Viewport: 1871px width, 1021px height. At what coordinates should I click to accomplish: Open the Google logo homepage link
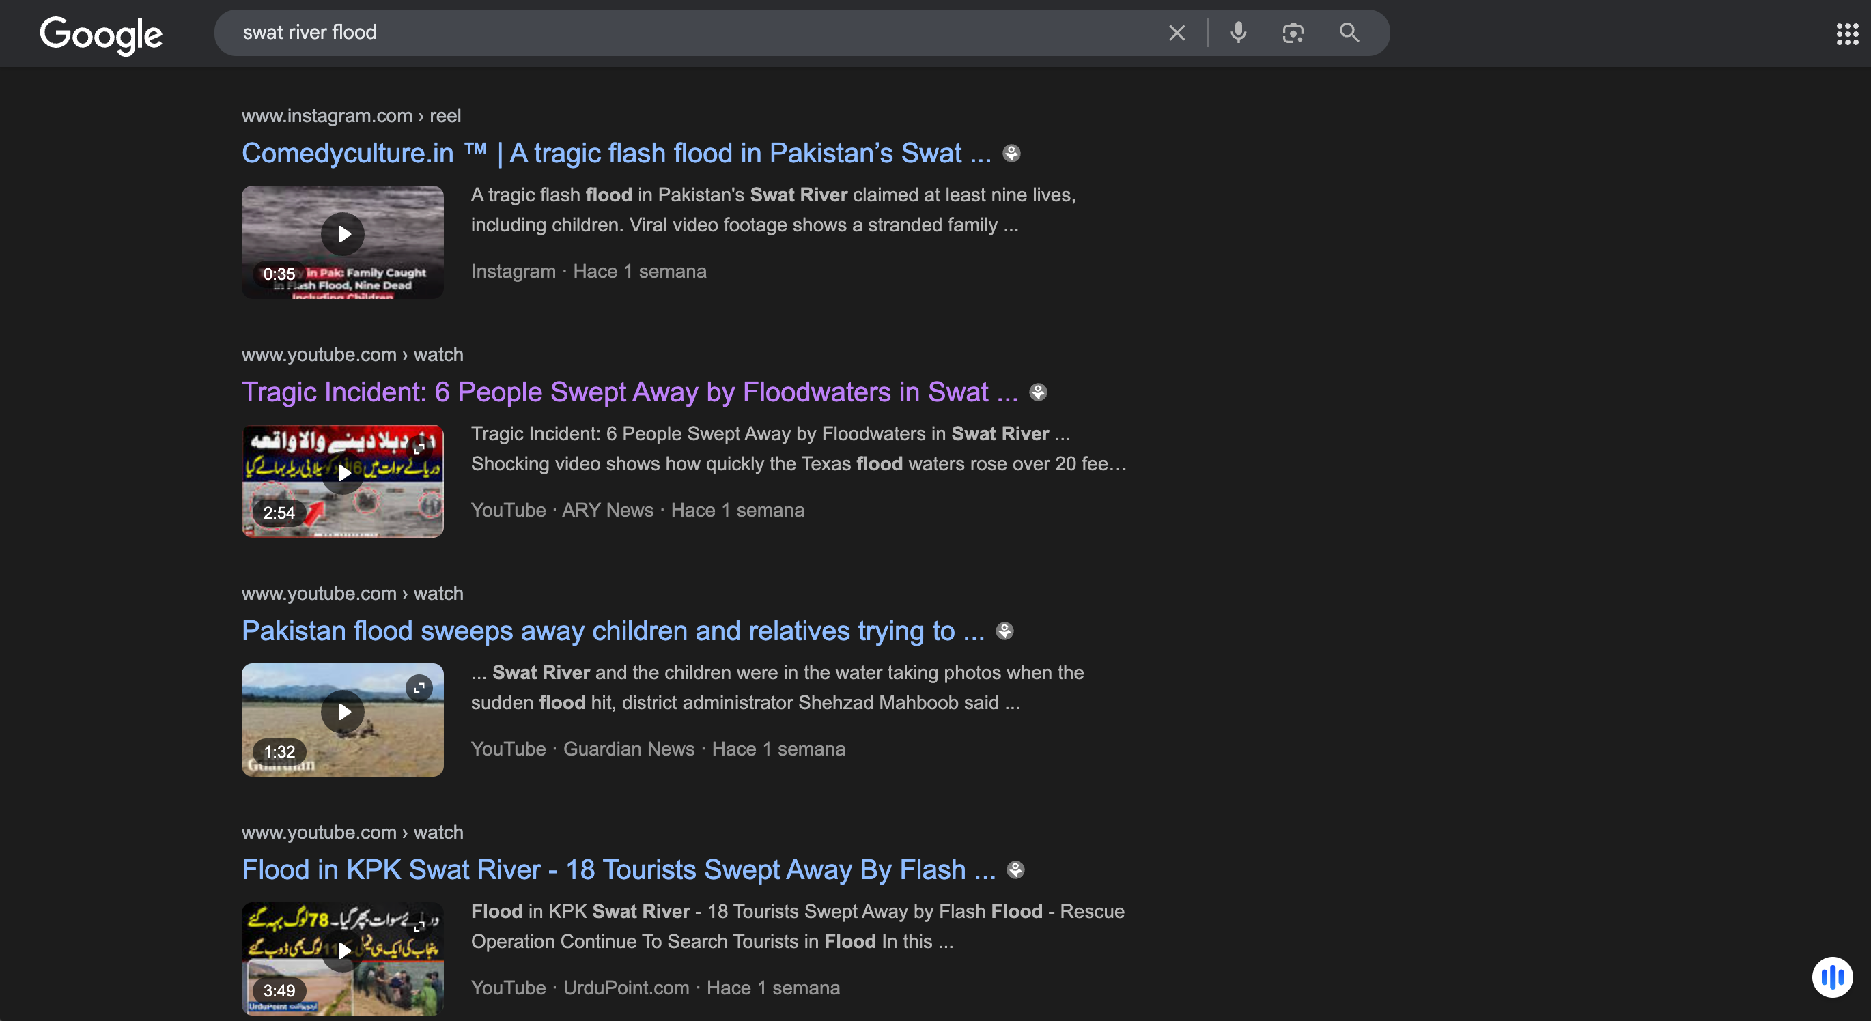tap(101, 34)
